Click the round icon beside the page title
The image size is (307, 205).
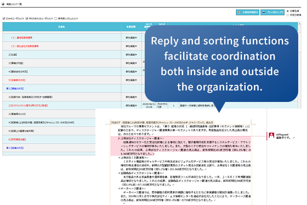point(3,4)
